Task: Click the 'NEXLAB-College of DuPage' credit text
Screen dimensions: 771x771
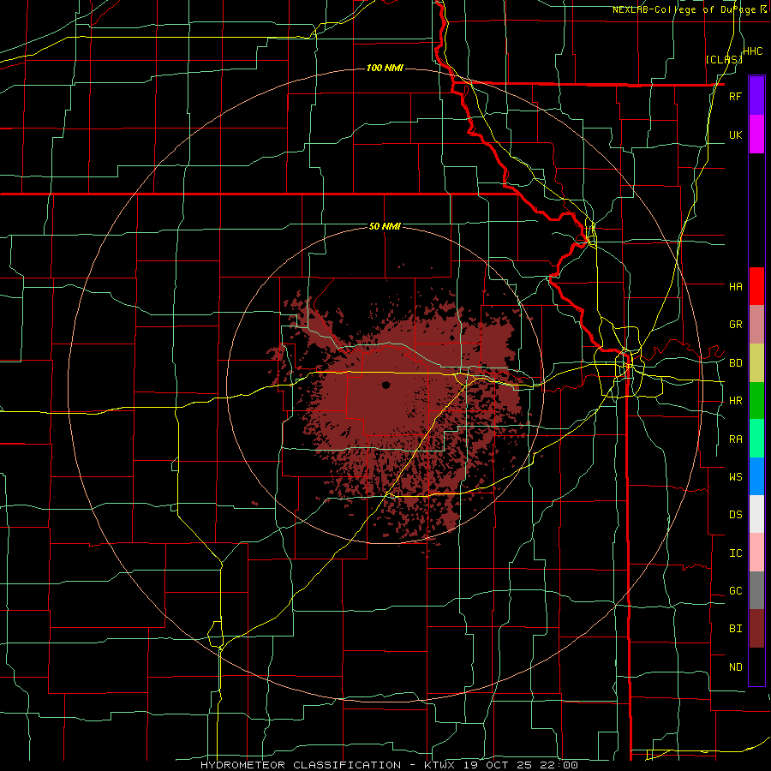Action: pos(684,9)
